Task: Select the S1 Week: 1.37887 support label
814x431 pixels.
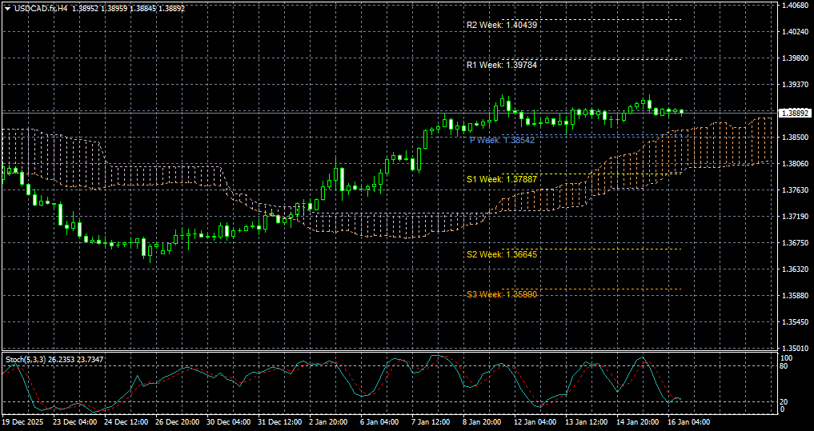Action: (502, 179)
